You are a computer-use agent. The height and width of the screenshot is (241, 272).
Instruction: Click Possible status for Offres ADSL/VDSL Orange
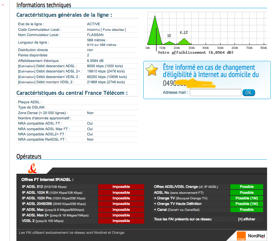[x=246, y=187]
